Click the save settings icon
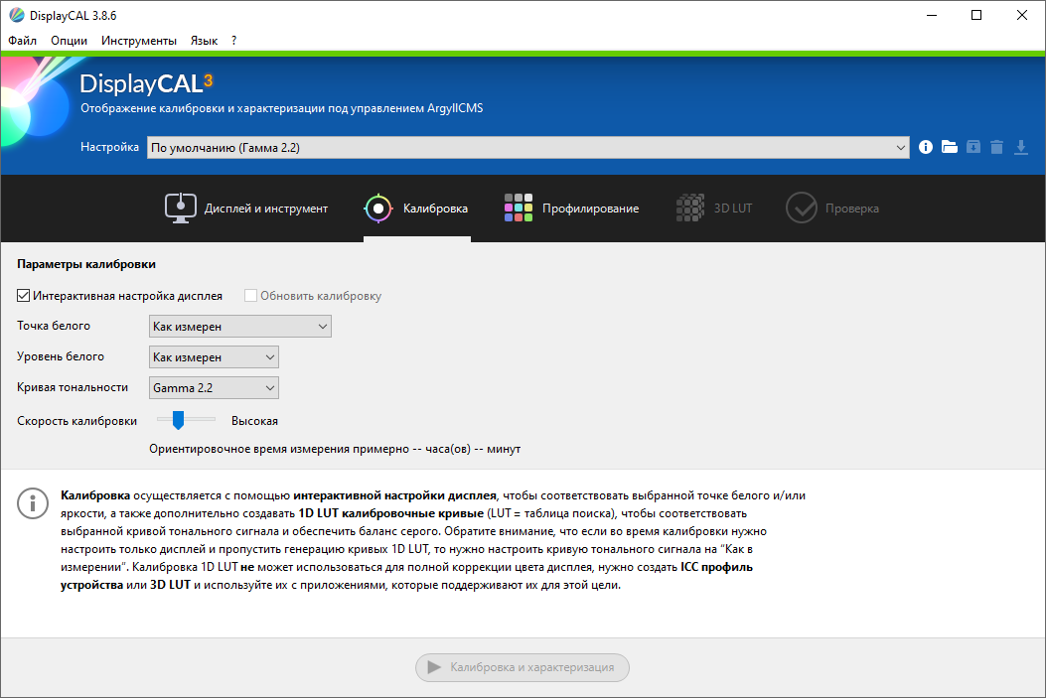Viewport: 1046px width, 698px height. tap(973, 147)
